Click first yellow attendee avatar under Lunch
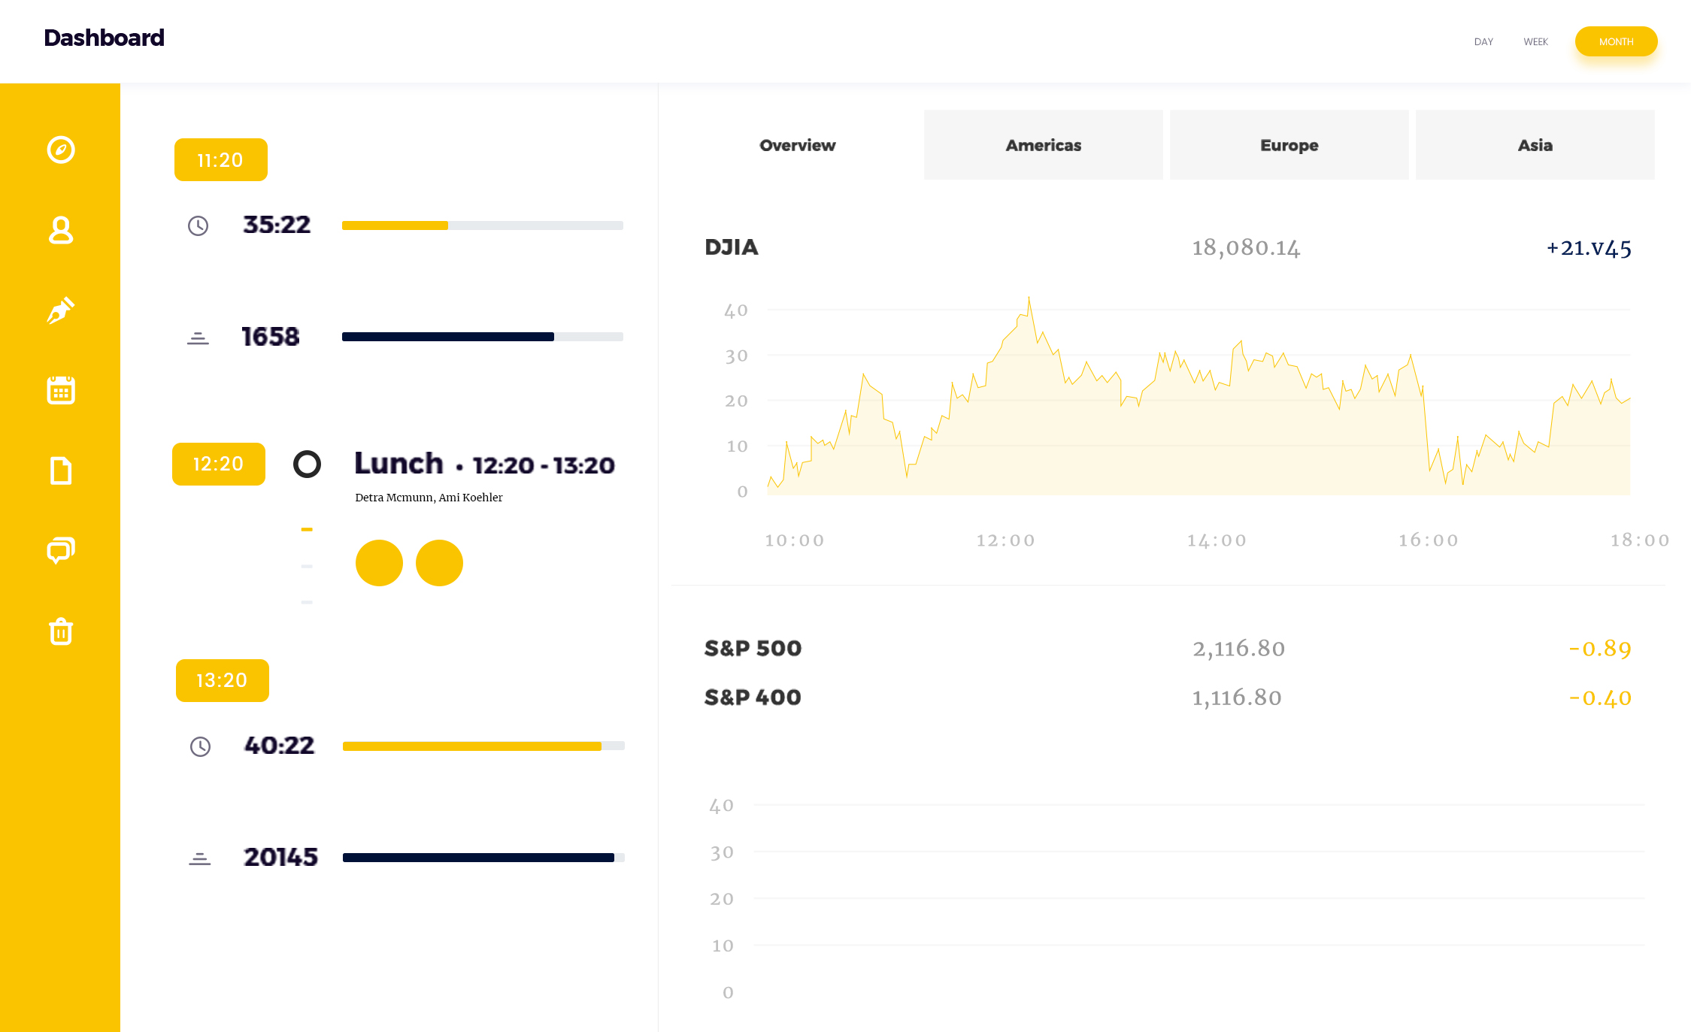This screenshot has height=1032, width=1691. (x=379, y=563)
